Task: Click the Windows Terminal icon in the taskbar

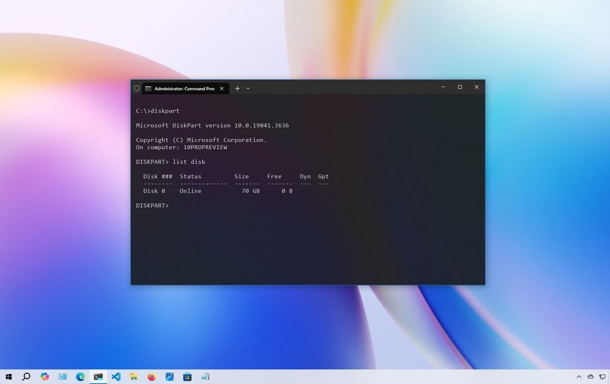Action: coord(98,376)
